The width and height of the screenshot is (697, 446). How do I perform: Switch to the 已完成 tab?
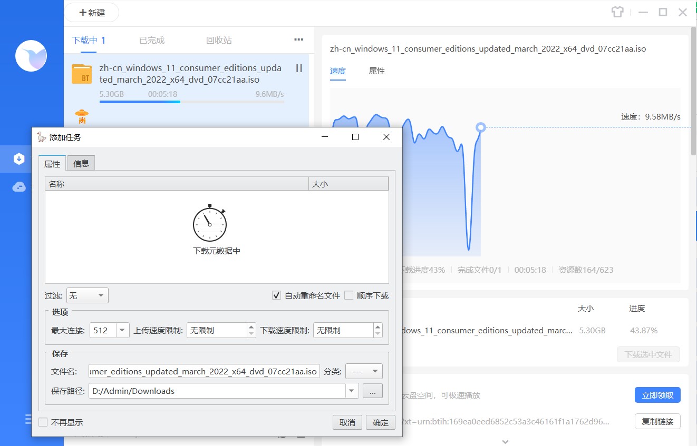coord(151,39)
